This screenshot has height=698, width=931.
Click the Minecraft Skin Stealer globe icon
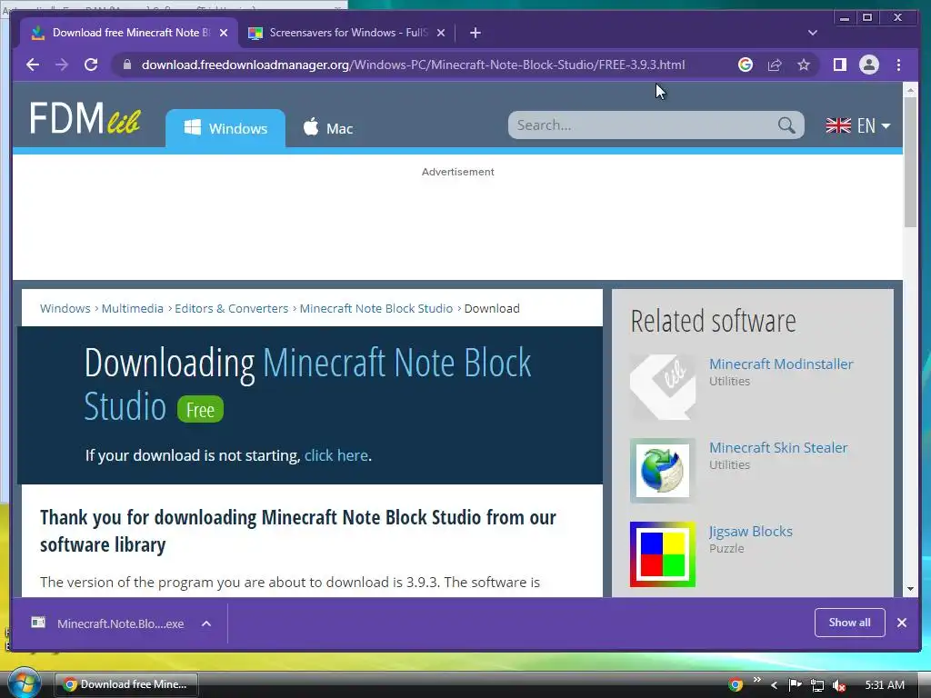663,471
